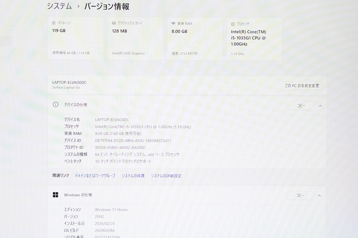Select the デバイス ID value text
Image resolution: width=358 pixels, height=238 pixels.
coord(133,140)
